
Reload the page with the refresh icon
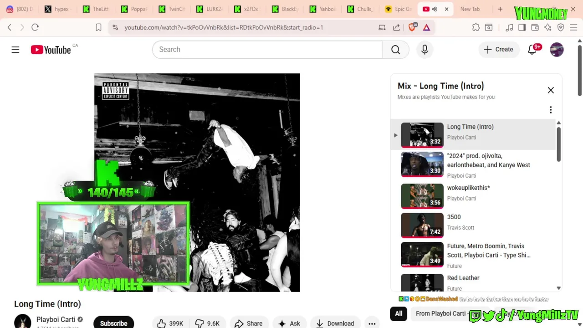tap(35, 27)
